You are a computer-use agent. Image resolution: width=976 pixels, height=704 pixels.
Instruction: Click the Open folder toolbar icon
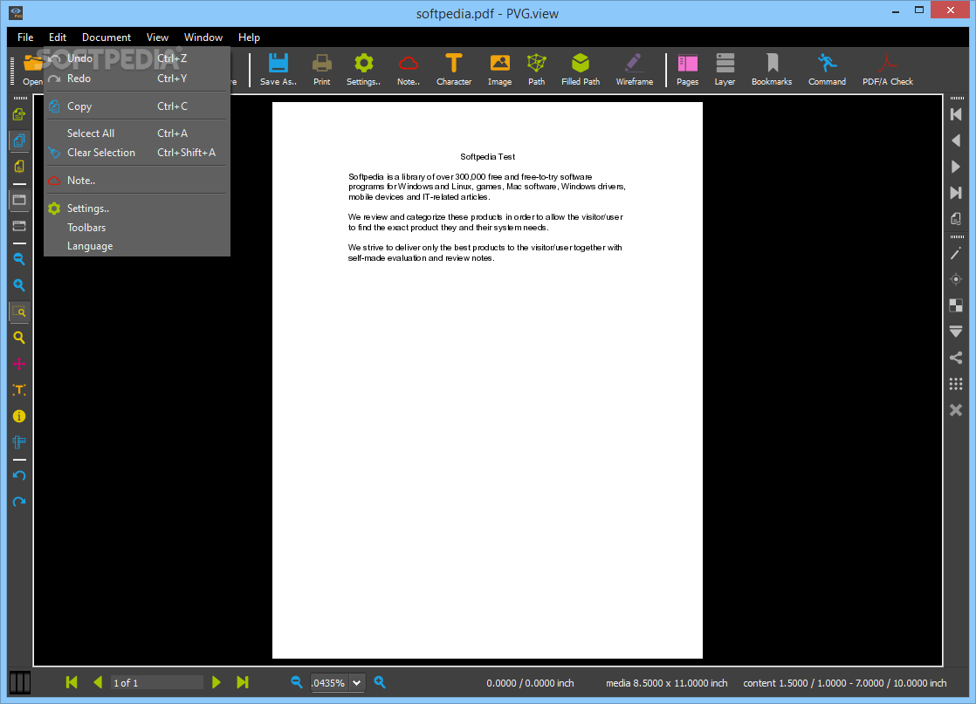(x=32, y=69)
